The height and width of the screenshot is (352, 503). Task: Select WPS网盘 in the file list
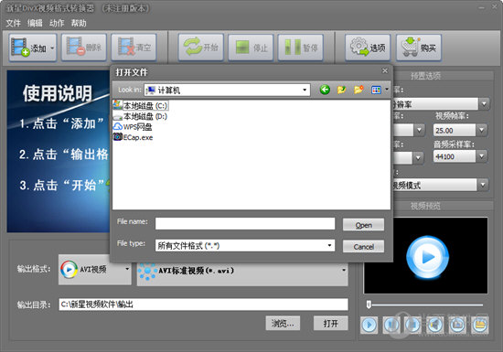(133, 127)
